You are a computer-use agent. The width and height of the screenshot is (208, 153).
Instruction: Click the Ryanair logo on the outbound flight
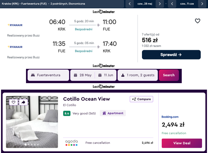point(15,25)
